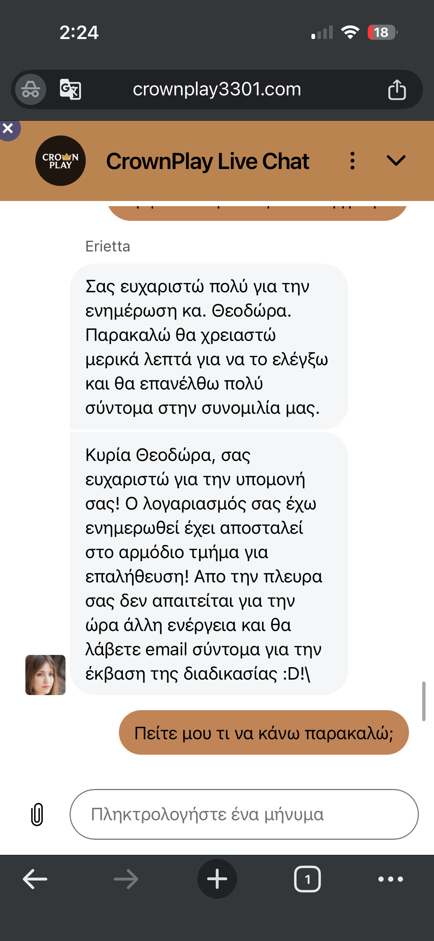Focus the Πληκτρολογήστε ένα μήνυμα input field

click(x=244, y=814)
